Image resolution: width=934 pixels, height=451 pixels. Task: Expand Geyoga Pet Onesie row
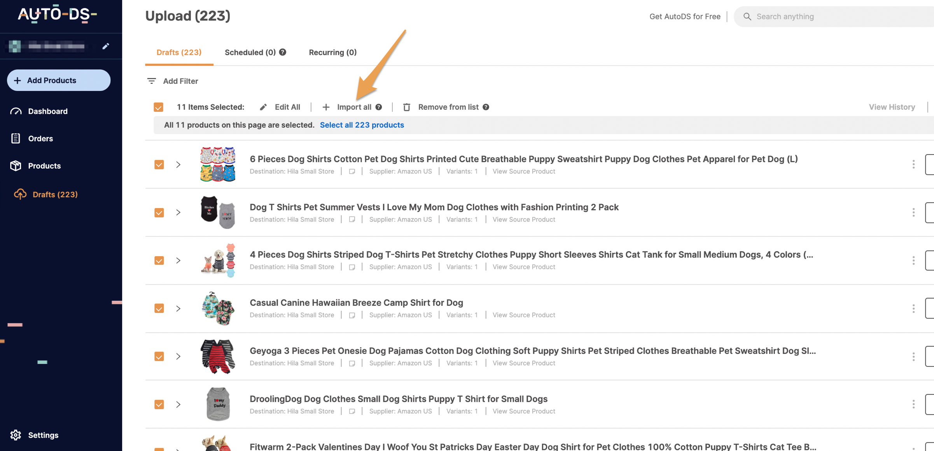click(178, 357)
